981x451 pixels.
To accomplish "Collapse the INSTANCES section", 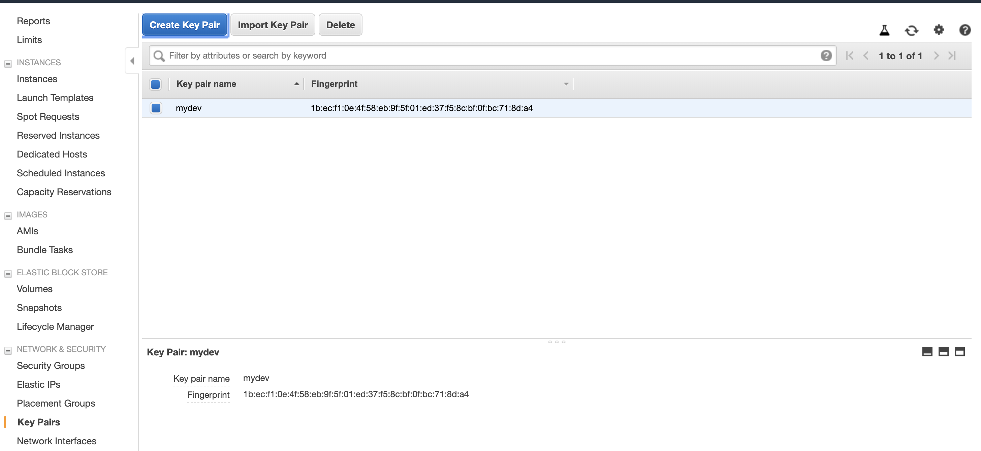I will pyautogui.click(x=8, y=64).
